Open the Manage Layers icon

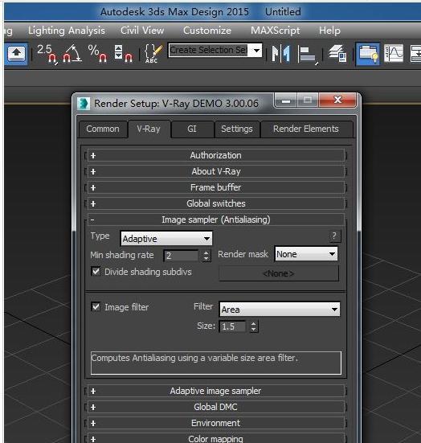[x=337, y=53]
